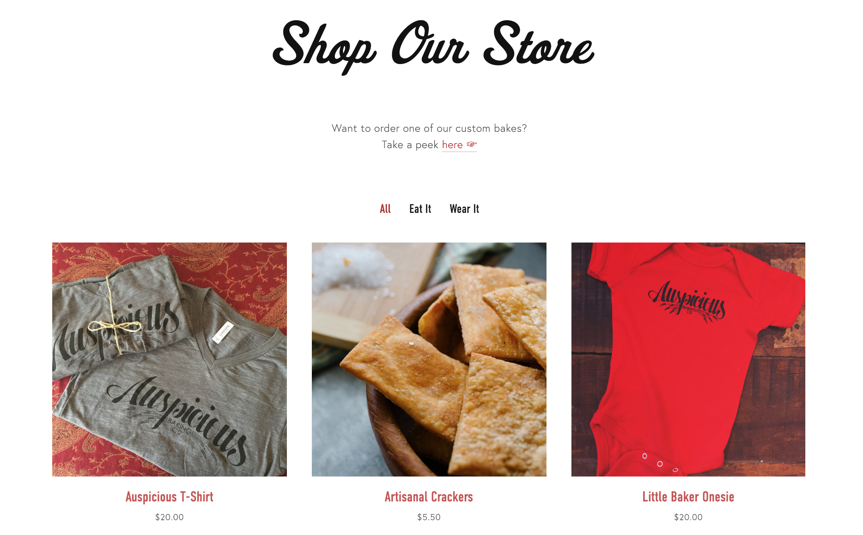Click the $5.50 price under Artisanal Crackers
863x535 pixels.
pos(429,517)
